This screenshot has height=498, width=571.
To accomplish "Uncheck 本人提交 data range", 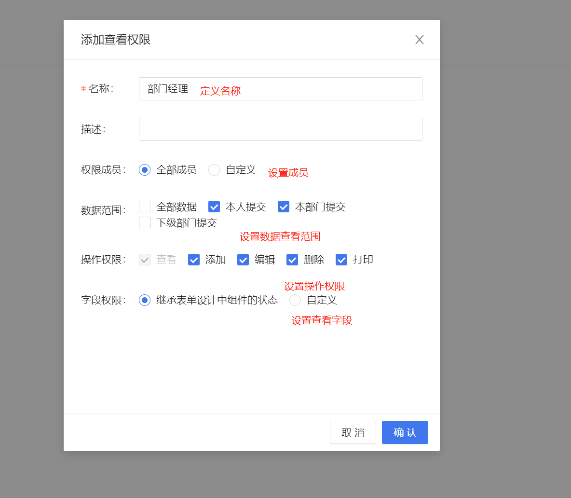I will (x=214, y=207).
